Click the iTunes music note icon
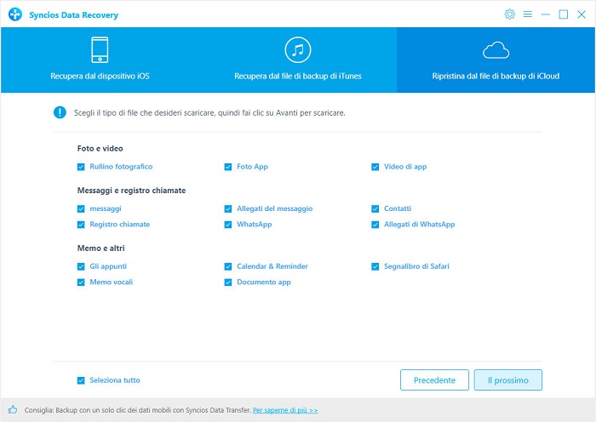 pos(298,49)
